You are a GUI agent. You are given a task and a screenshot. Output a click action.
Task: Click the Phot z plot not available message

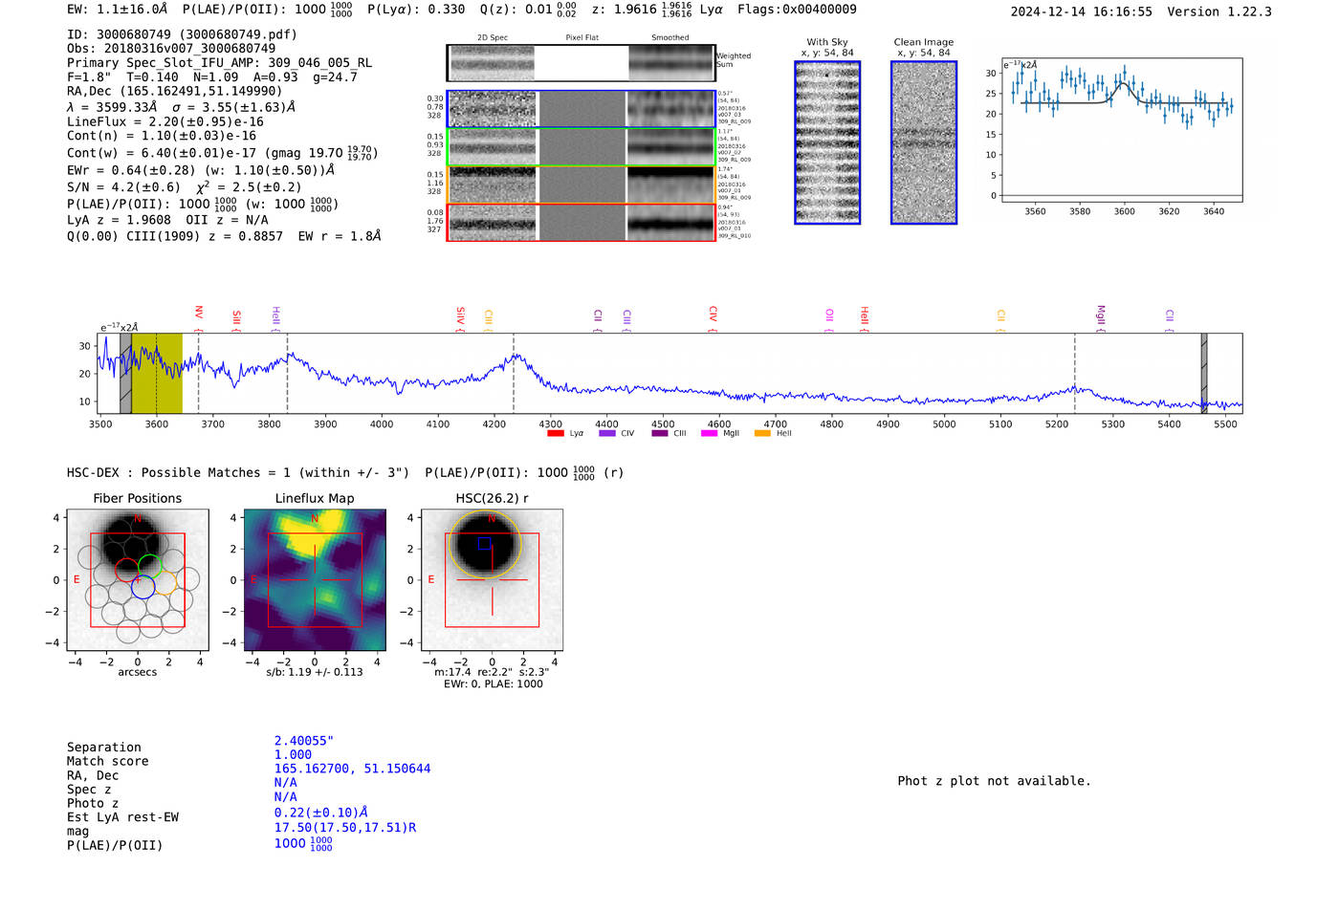(x=994, y=781)
